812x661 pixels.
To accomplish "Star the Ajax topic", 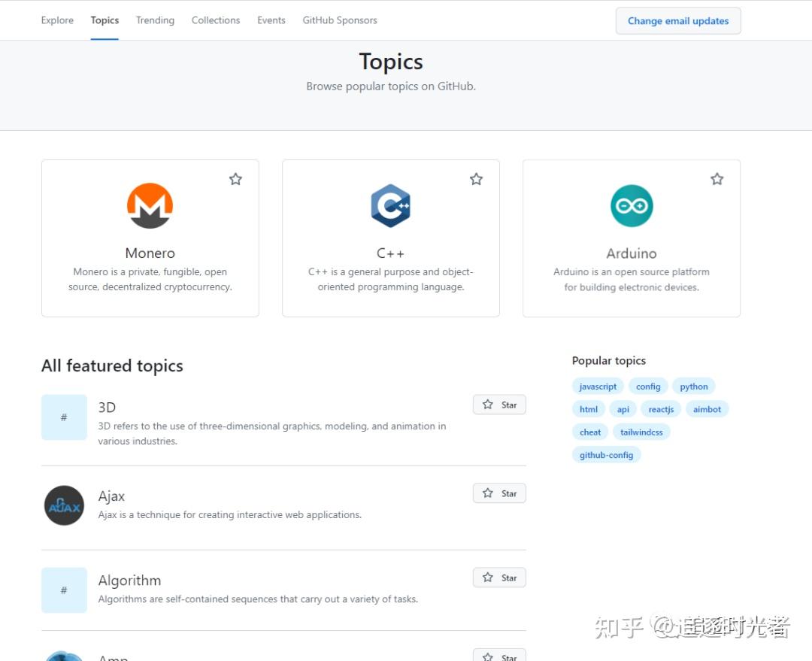I will 498,493.
